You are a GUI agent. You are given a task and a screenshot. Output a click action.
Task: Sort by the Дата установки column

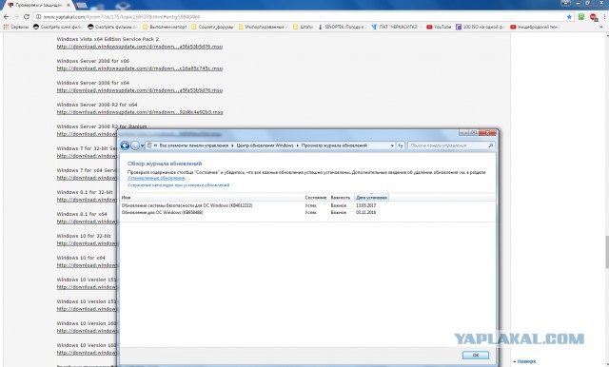371,198
